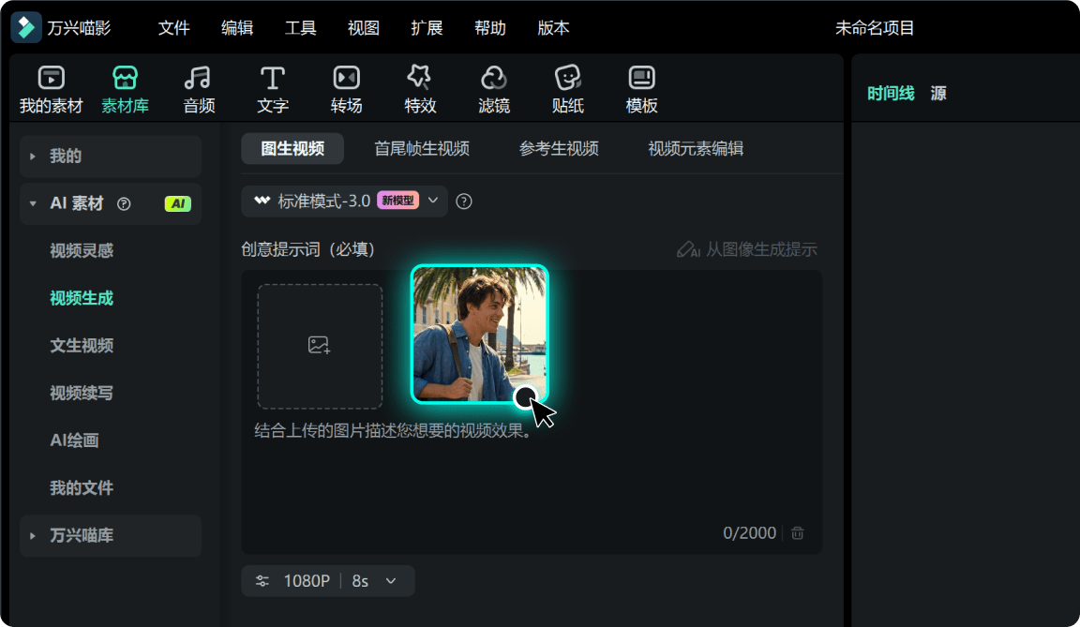Click the 0/2000 character counter
1080x627 pixels.
(x=749, y=533)
